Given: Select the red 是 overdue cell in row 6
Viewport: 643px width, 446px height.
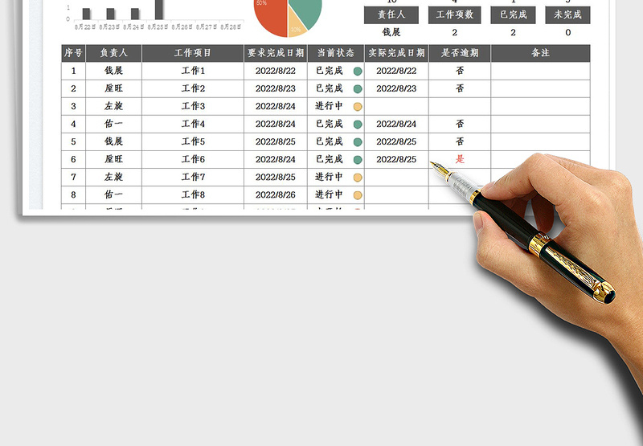Looking at the screenshot, I should click(x=460, y=159).
